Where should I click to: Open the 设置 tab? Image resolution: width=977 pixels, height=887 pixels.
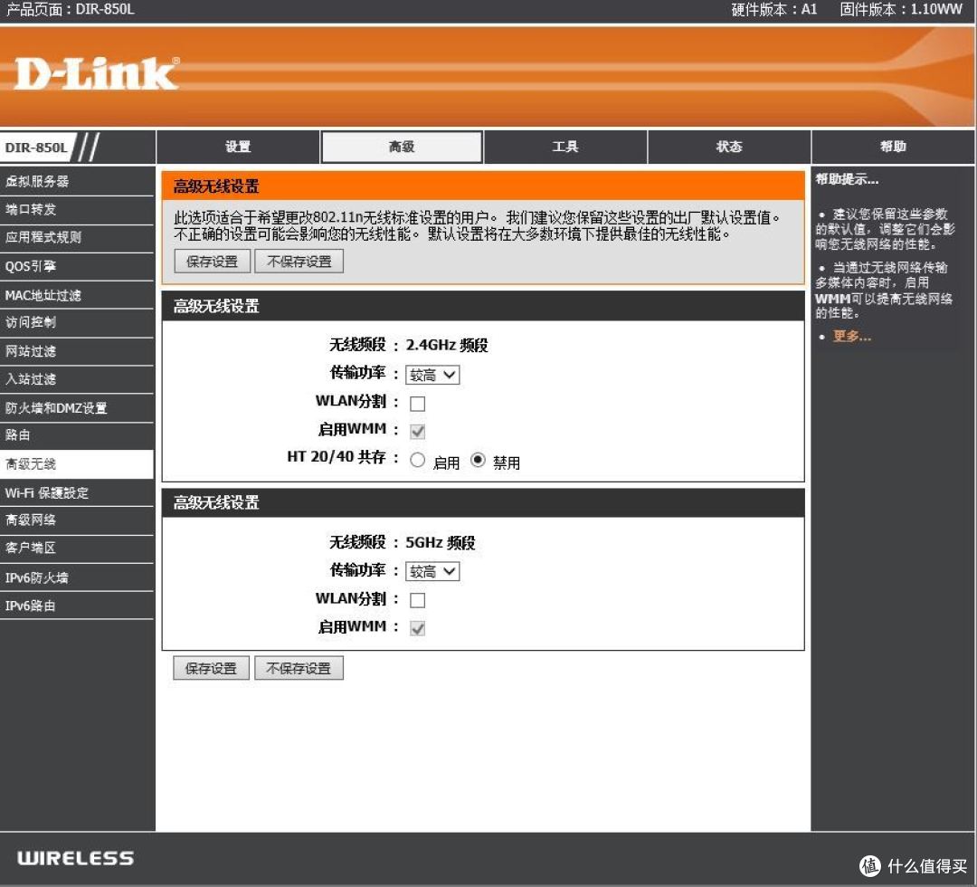(238, 147)
